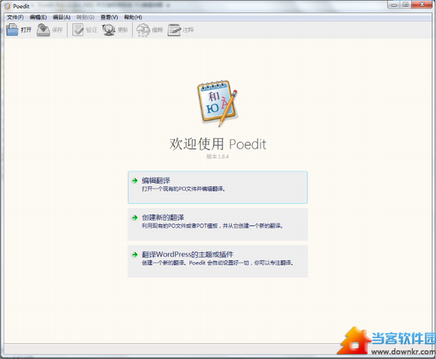436x359 pixels.
Task: Open the 文件(F) menu
Action: (x=15, y=17)
